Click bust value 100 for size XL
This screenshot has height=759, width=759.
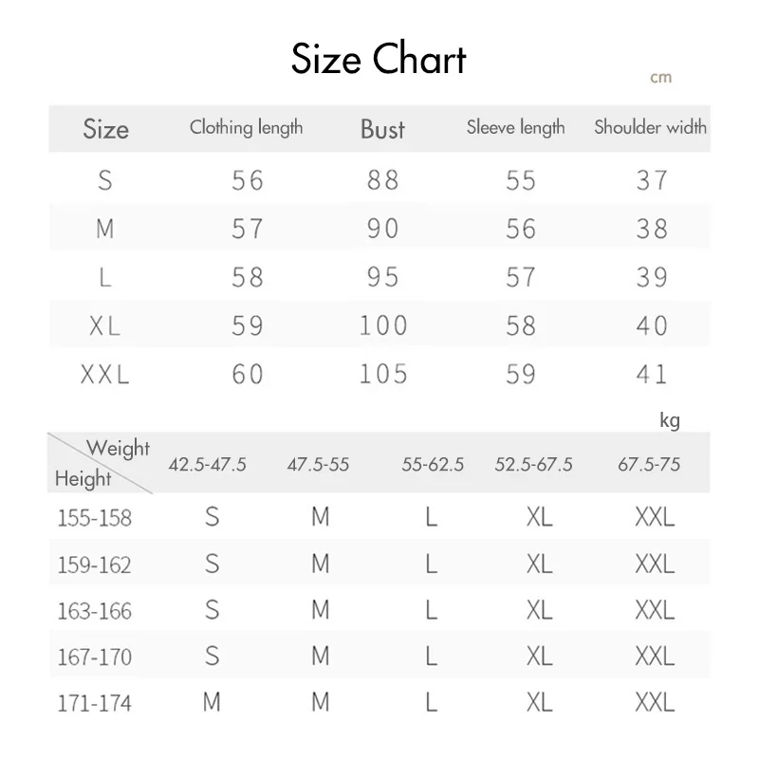(x=382, y=326)
